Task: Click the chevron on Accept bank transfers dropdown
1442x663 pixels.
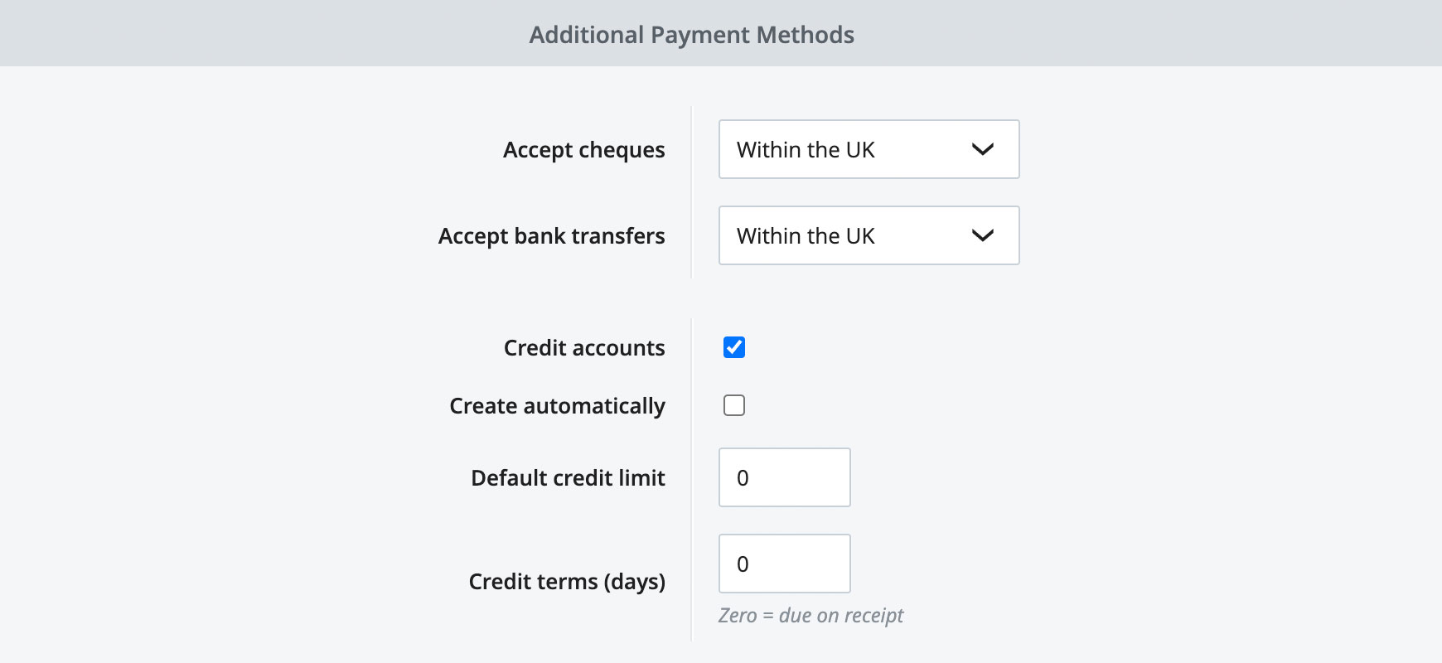Action: 983,235
